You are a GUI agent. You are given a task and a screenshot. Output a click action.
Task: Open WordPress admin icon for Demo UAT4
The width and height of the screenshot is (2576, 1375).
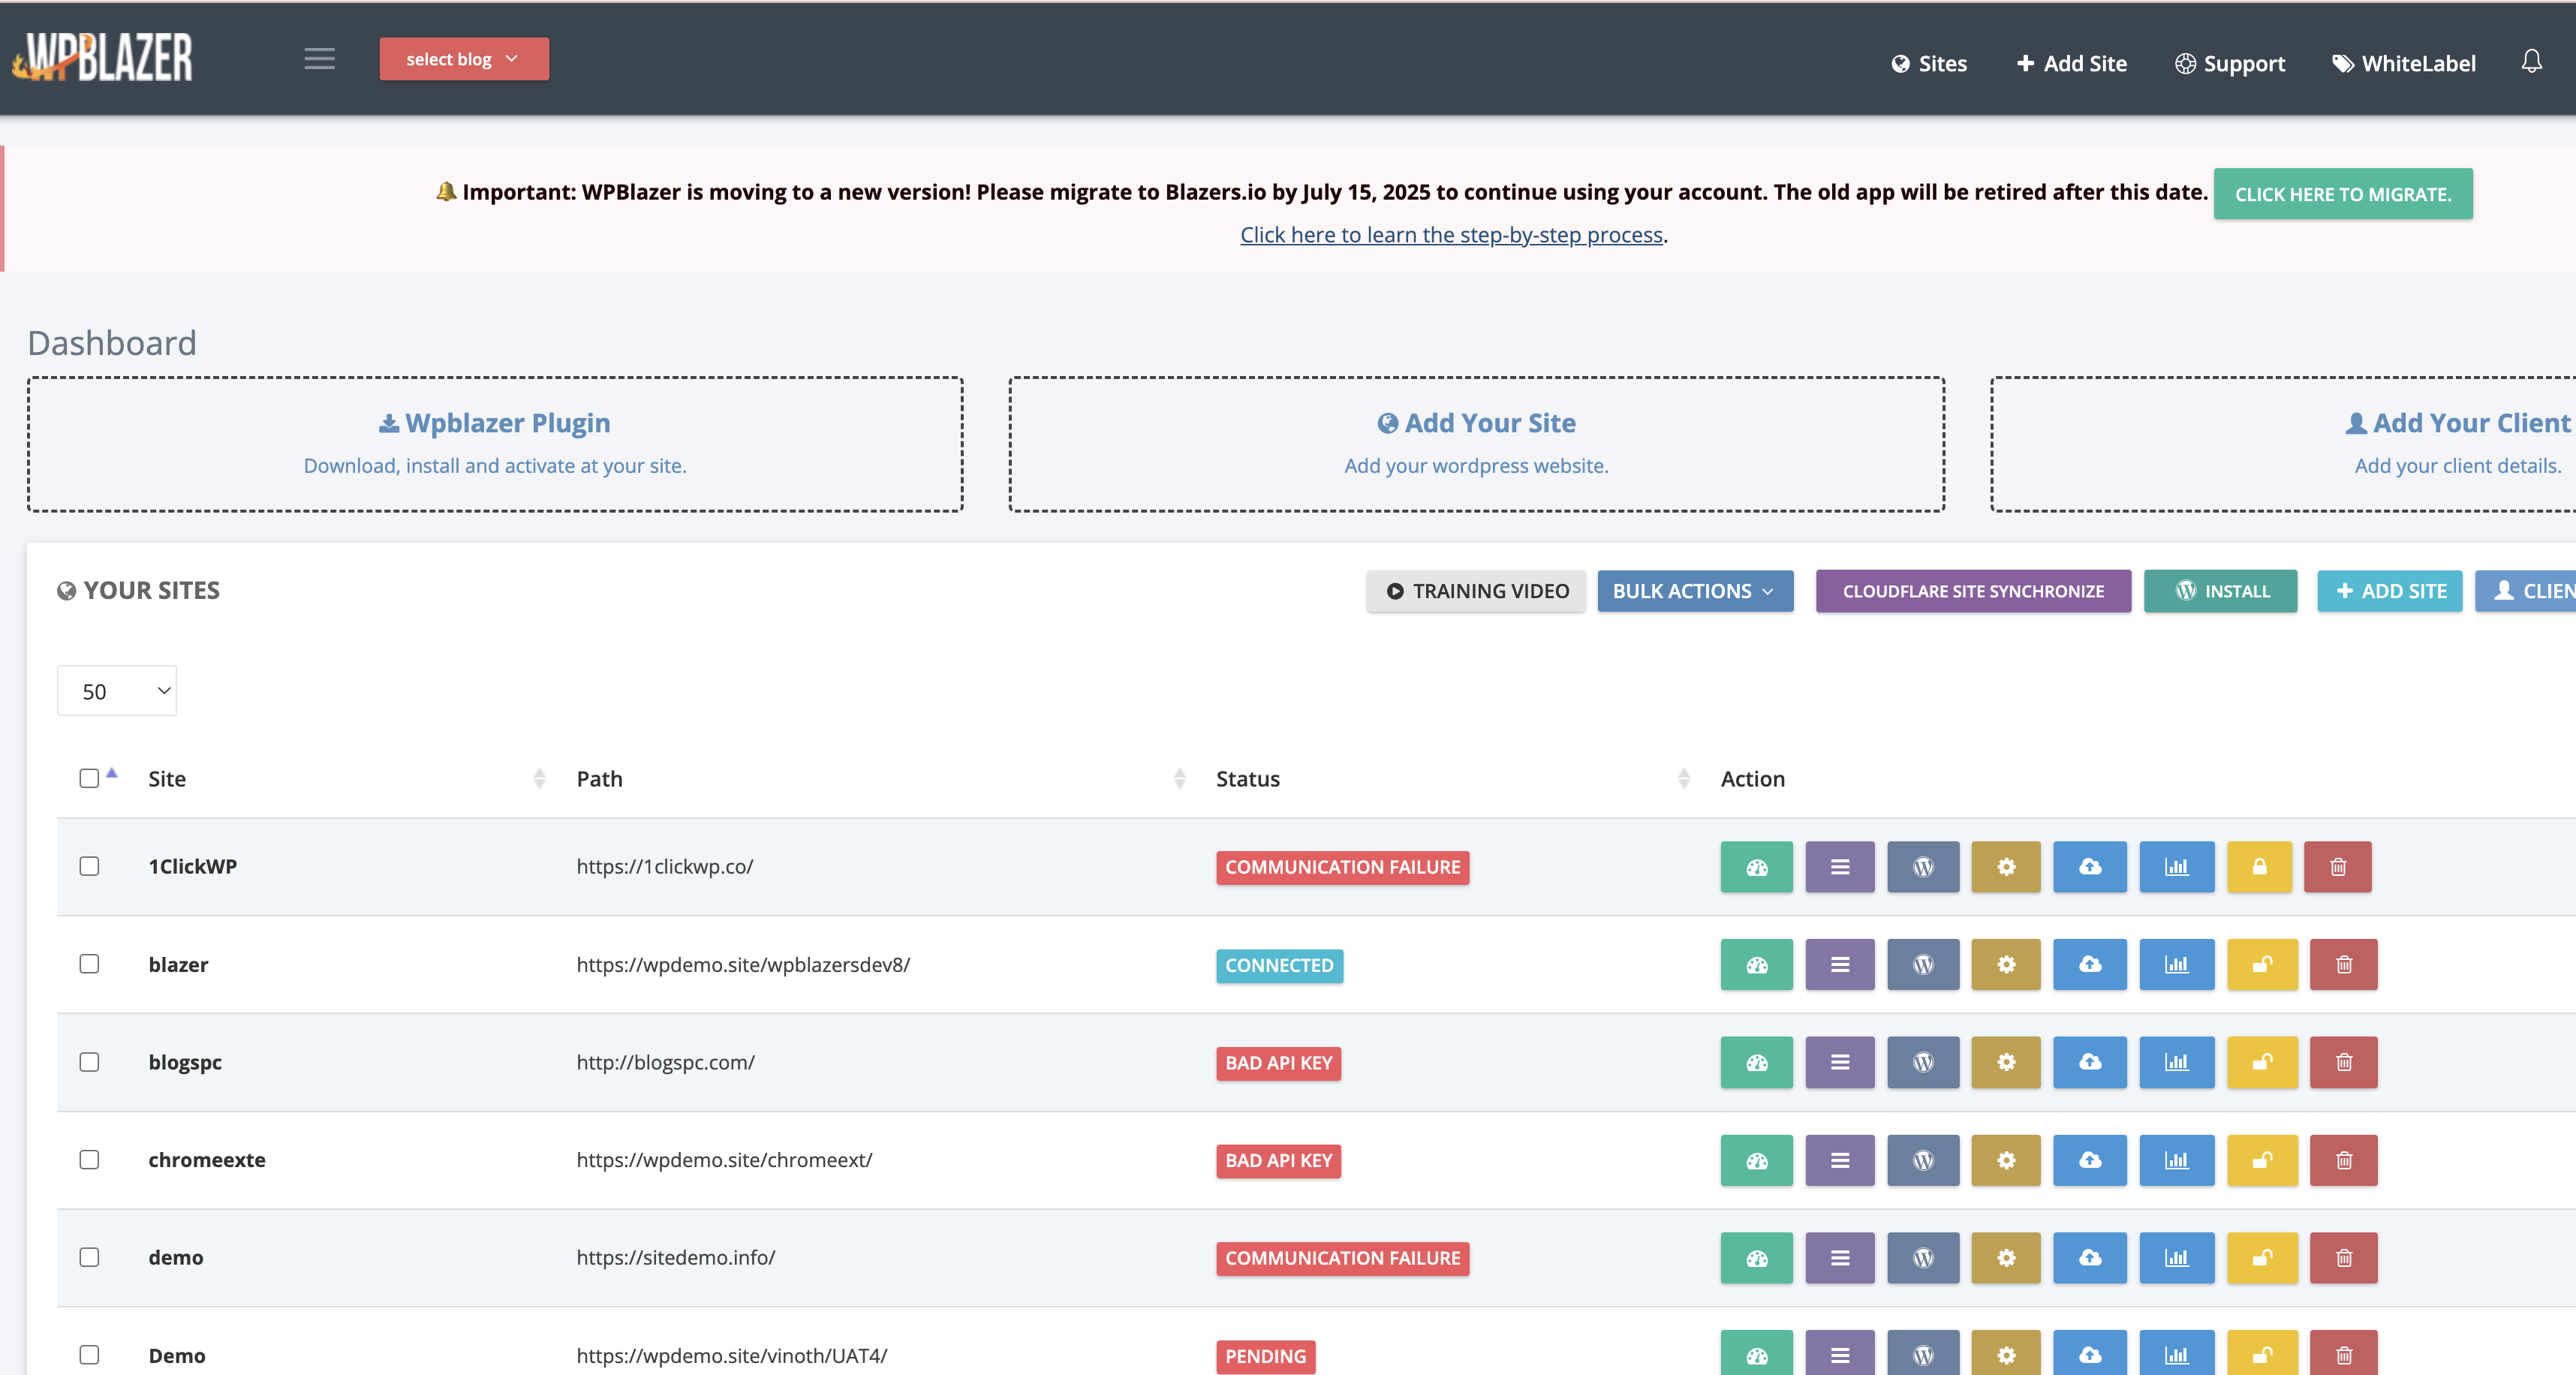[x=1923, y=1354]
